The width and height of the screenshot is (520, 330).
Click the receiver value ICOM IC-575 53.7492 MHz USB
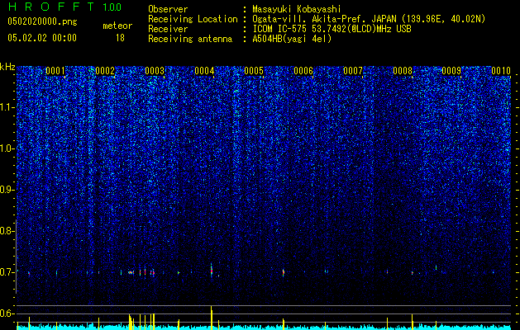(x=332, y=29)
